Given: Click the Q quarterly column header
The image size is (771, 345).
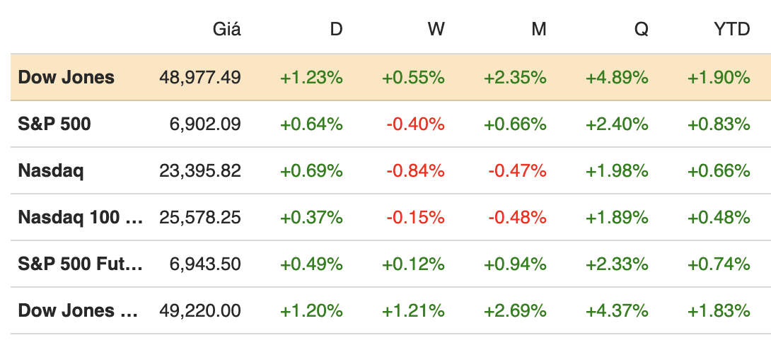Looking at the screenshot, I should [641, 30].
